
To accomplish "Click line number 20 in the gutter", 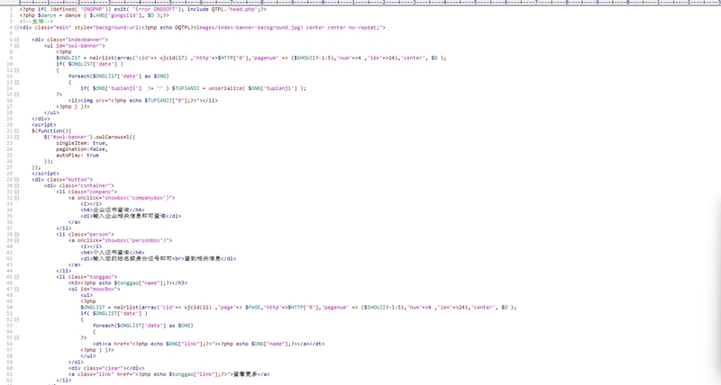I will tap(10, 125).
